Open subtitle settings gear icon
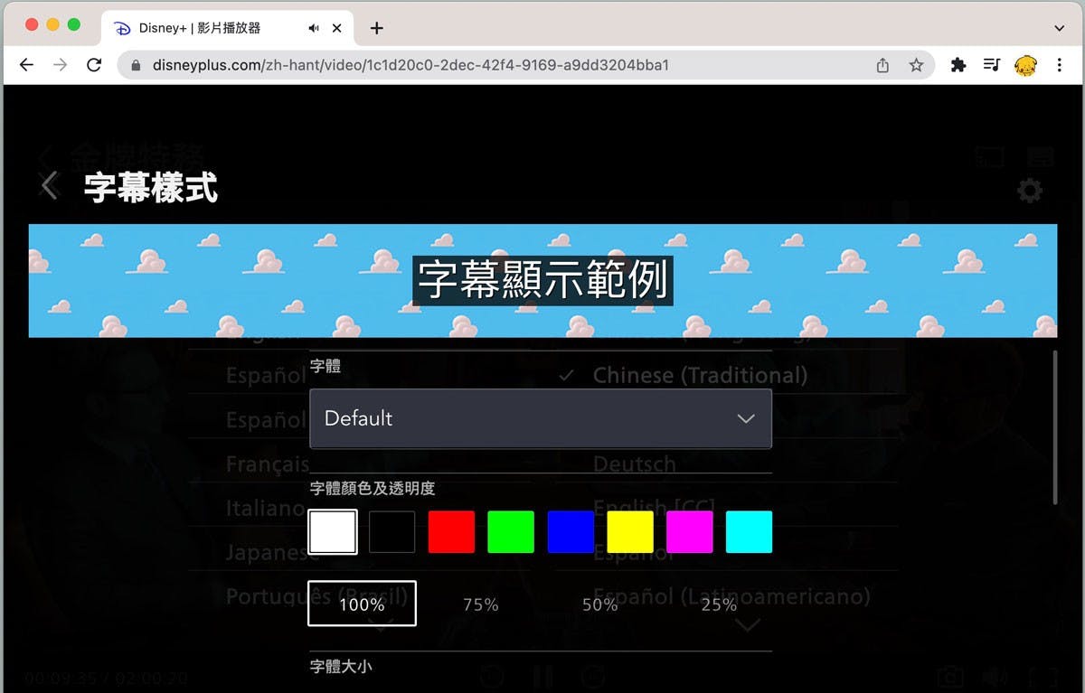Image resolution: width=1085 pixels, height=693 pixels. click(x=1029, y=190)
